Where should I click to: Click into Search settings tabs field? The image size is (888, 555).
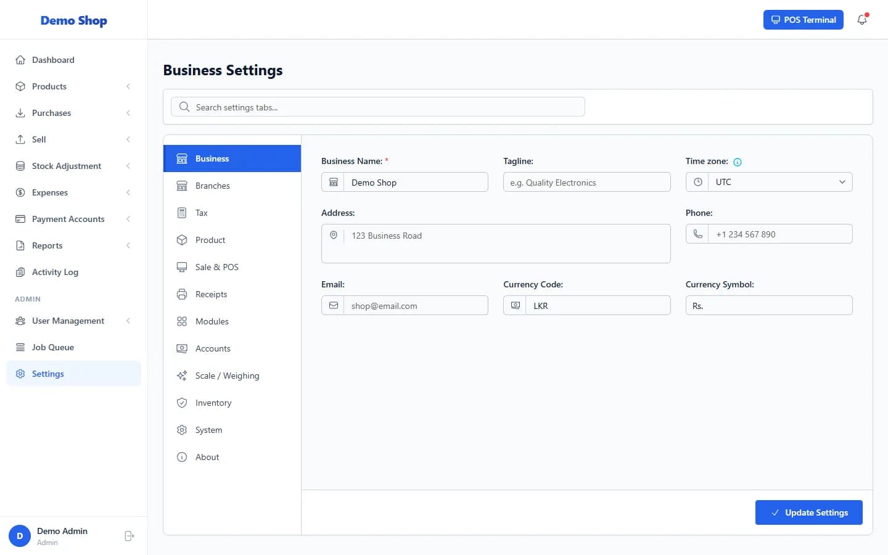tap(377, 107)
